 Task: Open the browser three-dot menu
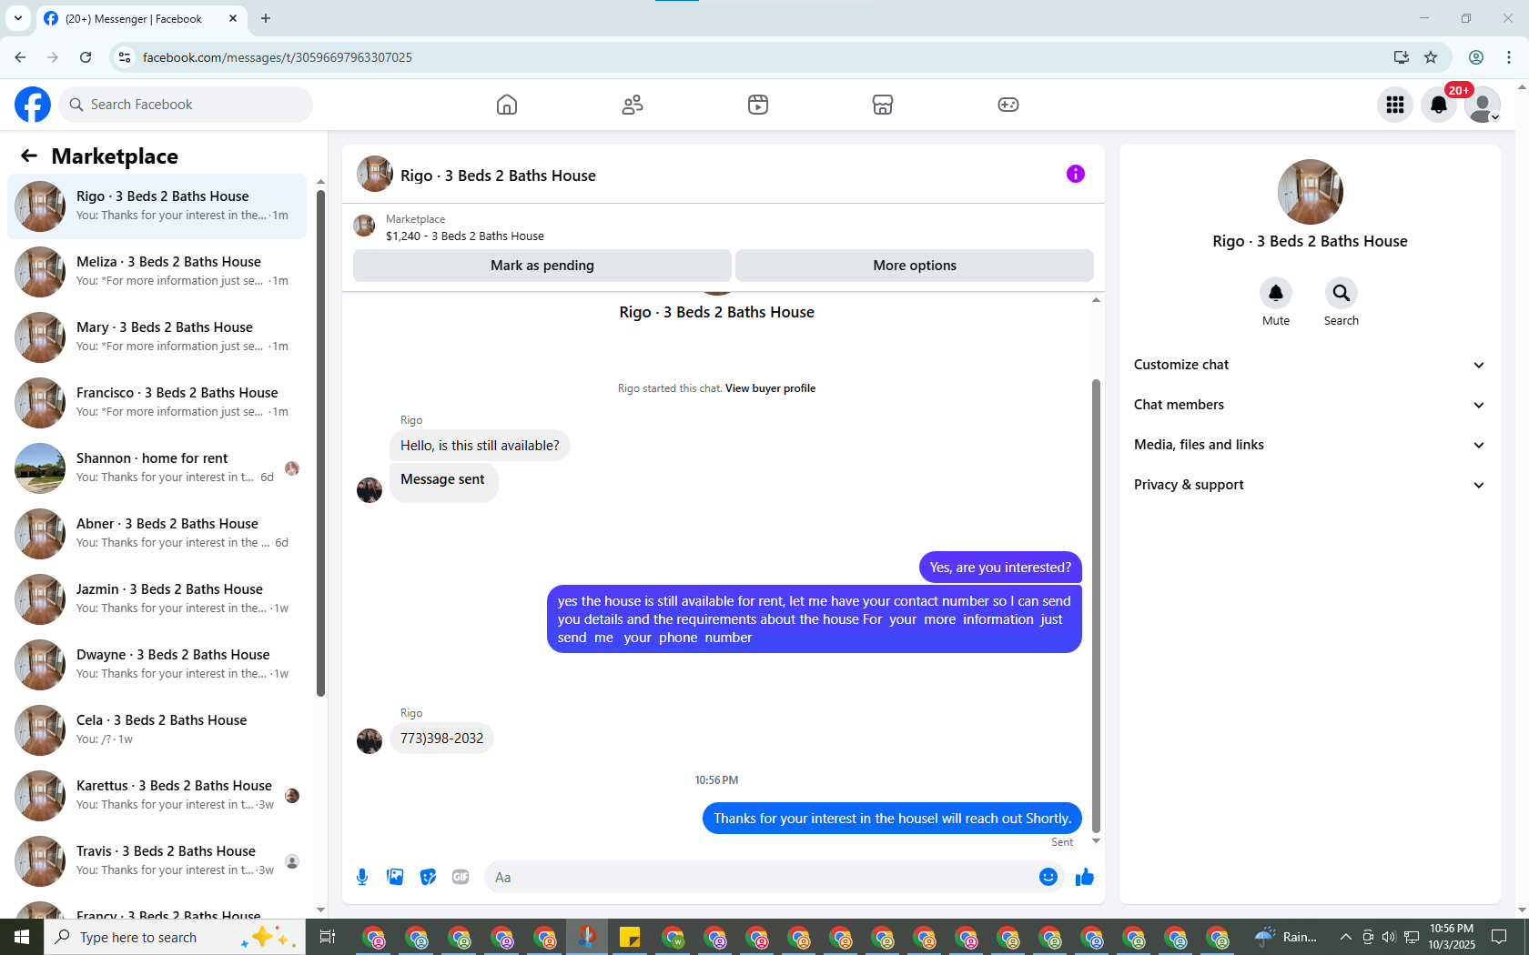pyautogui.click(x=1509, y=57)
